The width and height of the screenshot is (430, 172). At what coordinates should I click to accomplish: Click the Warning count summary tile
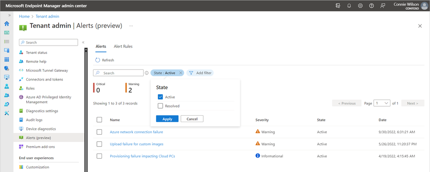(133, 88)
